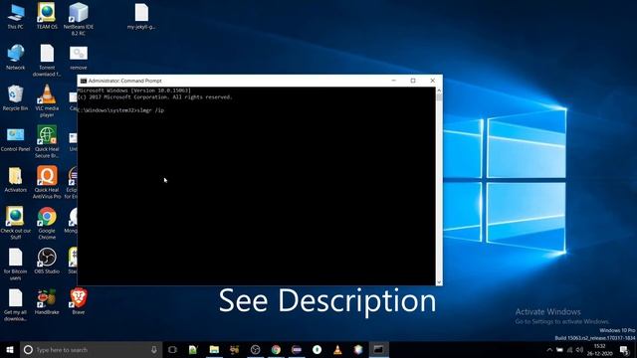Screen dimensions: 637x358
Task: Select for Bitcoin users file icon
Action: (16, 265)
